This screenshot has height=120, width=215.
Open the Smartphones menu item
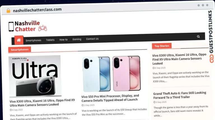pyautogui.click(x=33, y=40)
